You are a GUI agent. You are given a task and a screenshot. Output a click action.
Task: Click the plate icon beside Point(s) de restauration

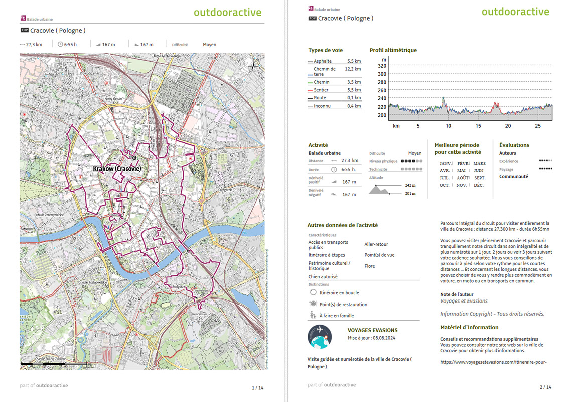(313, 304)
